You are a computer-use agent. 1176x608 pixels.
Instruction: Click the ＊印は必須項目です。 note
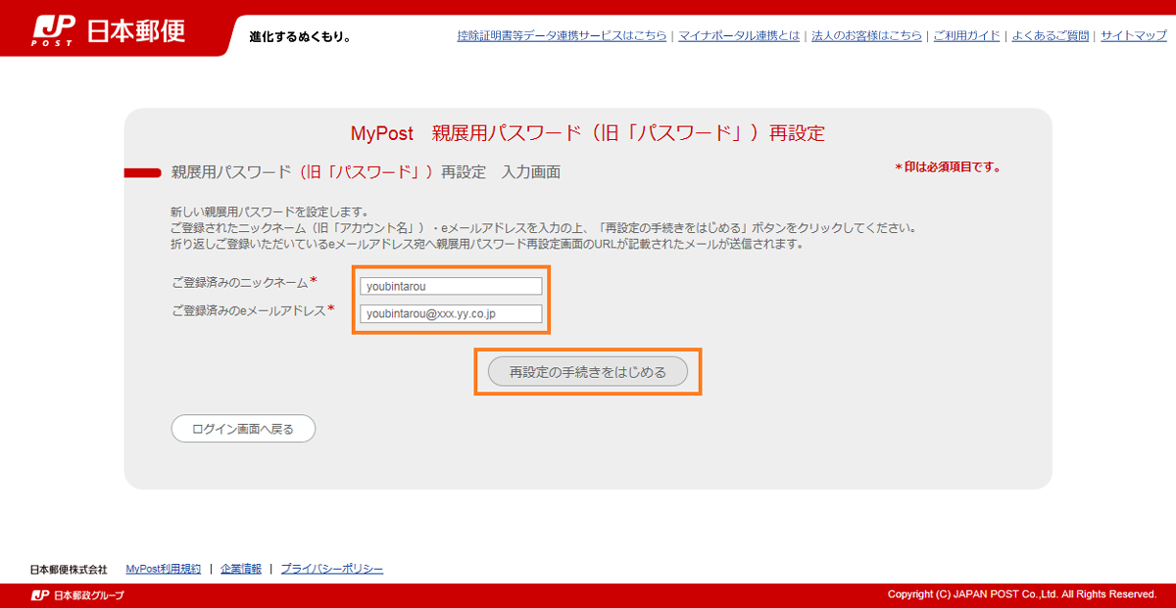pyautogui.click(x=948, y=167)
